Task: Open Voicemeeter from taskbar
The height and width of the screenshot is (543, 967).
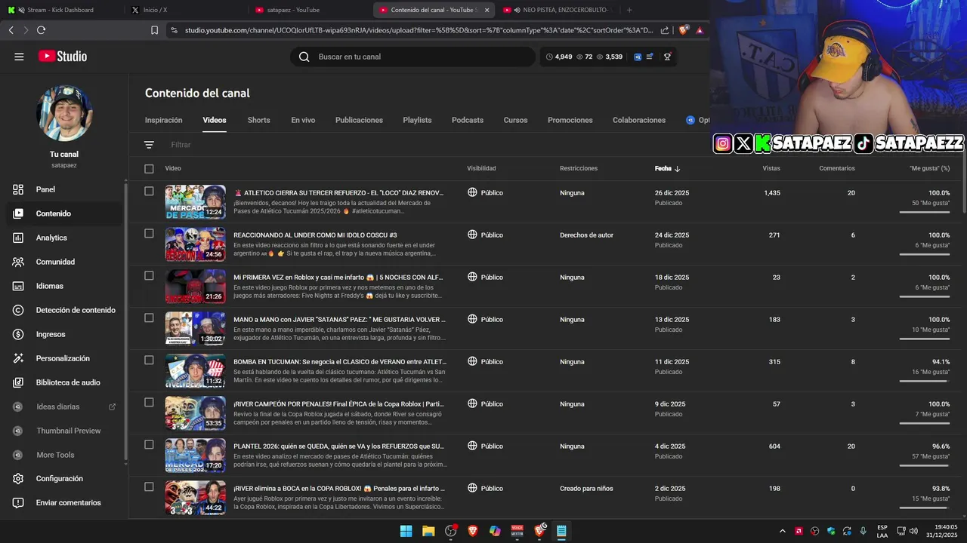Action: coord(517,531)
